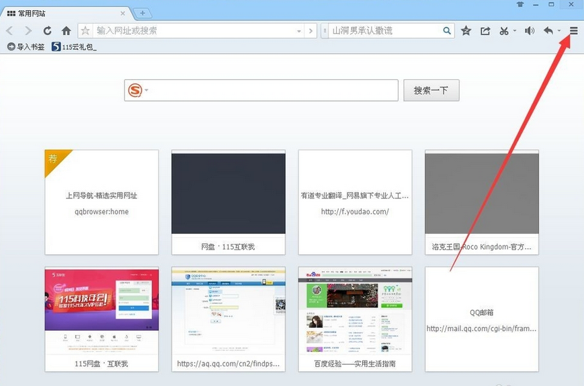584x386 pixels.
Task: Open the hamburger main menu
Action: [x=573, y=31]
